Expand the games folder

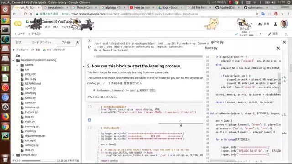[17, 65]
